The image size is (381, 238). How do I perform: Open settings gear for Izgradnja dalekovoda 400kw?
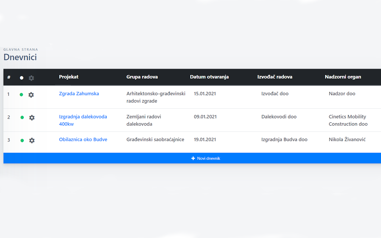pos(32,118)
